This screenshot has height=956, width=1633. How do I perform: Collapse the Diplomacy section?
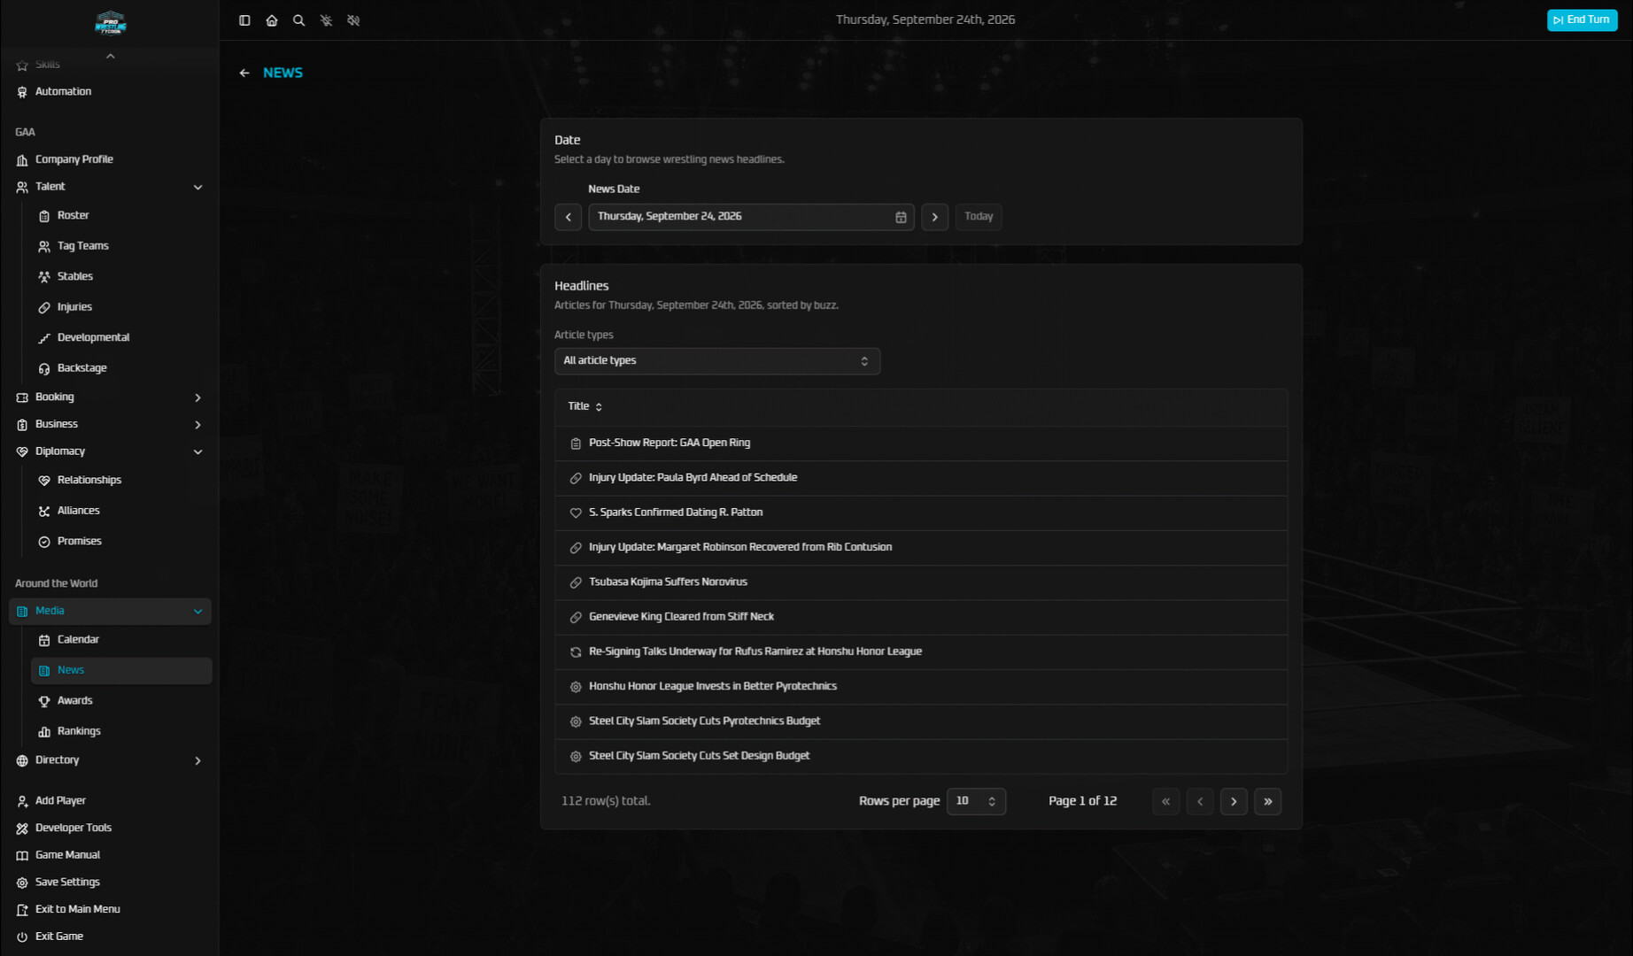coord(110,451)
